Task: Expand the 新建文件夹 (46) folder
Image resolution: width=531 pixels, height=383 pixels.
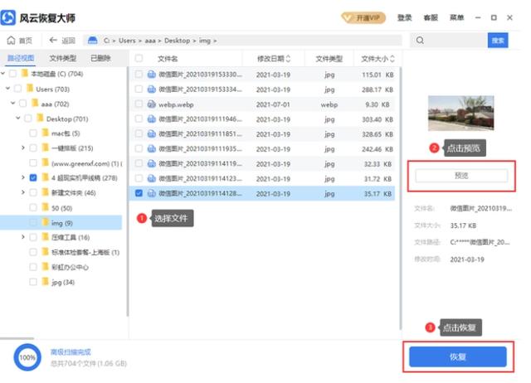Action: coord(23,192)
